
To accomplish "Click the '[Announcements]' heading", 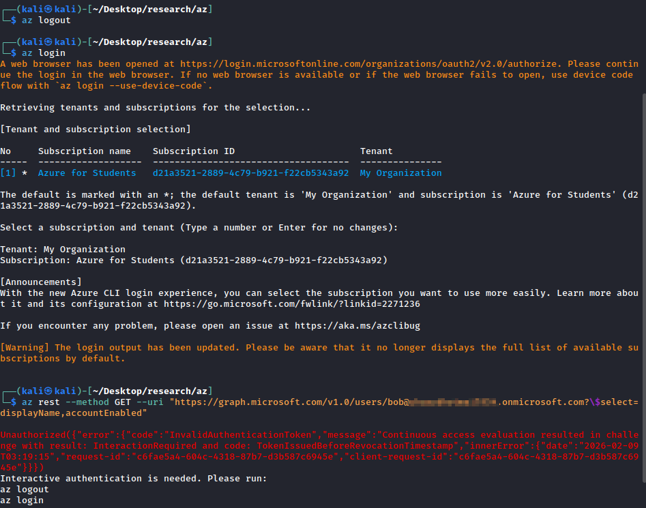I will (40, 282).
